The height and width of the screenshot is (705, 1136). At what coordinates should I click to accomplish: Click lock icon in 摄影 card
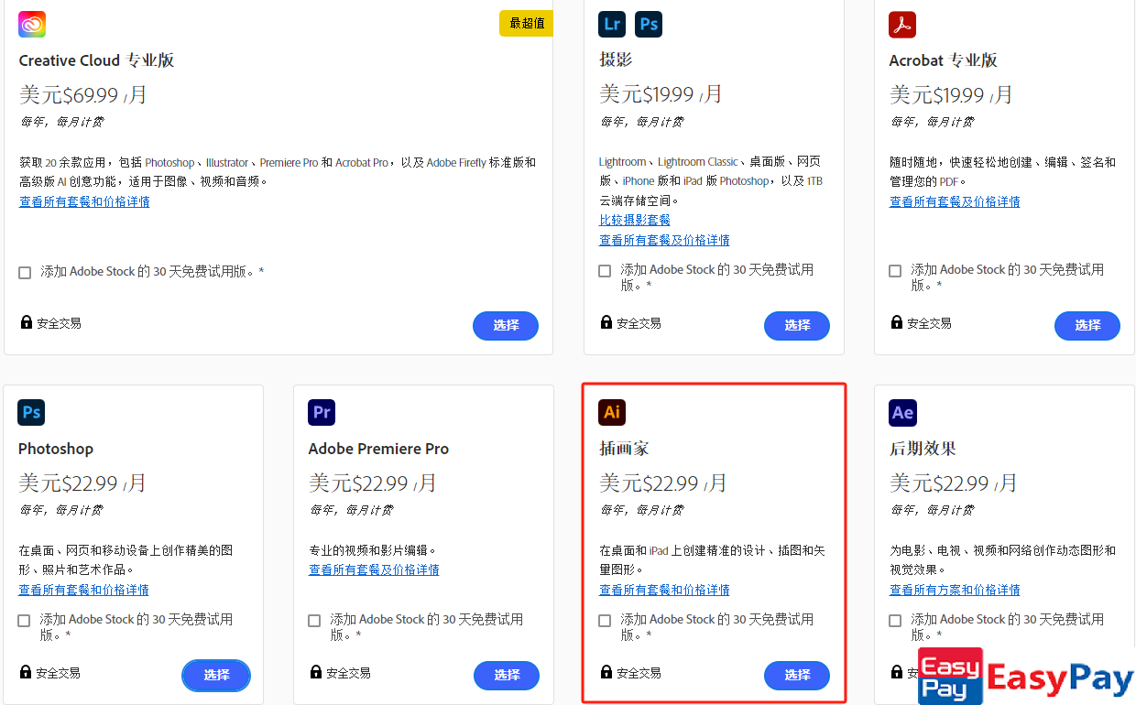point(606,322)
